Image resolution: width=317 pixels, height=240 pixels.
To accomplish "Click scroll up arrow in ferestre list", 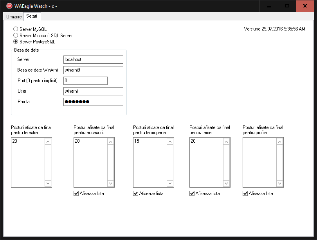I will tap(48, 141).
